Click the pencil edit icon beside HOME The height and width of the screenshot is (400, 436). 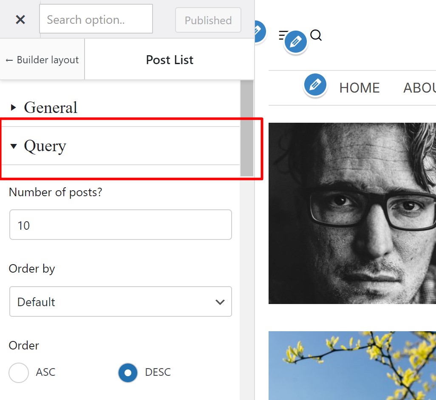click(315, 85)
